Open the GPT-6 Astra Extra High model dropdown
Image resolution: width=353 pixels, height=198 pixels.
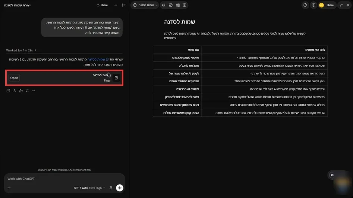click(x=89, y=188)
